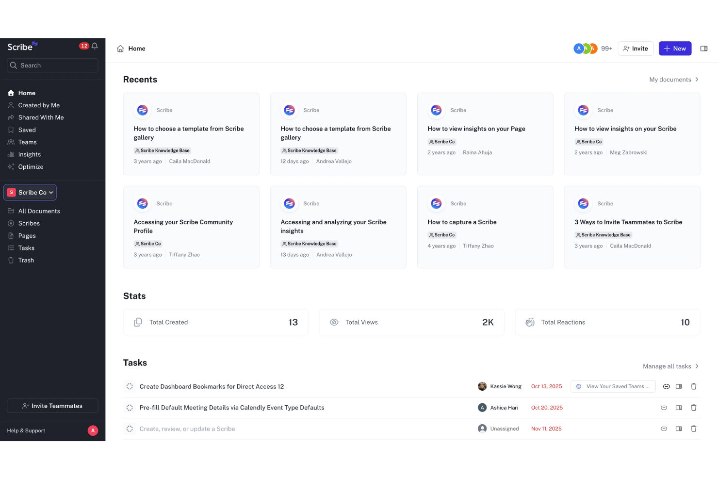The image size is (718, 479).
Task: Click due date Nov 11, 2025
Action: pyautogui.click(x=546, y=429)
